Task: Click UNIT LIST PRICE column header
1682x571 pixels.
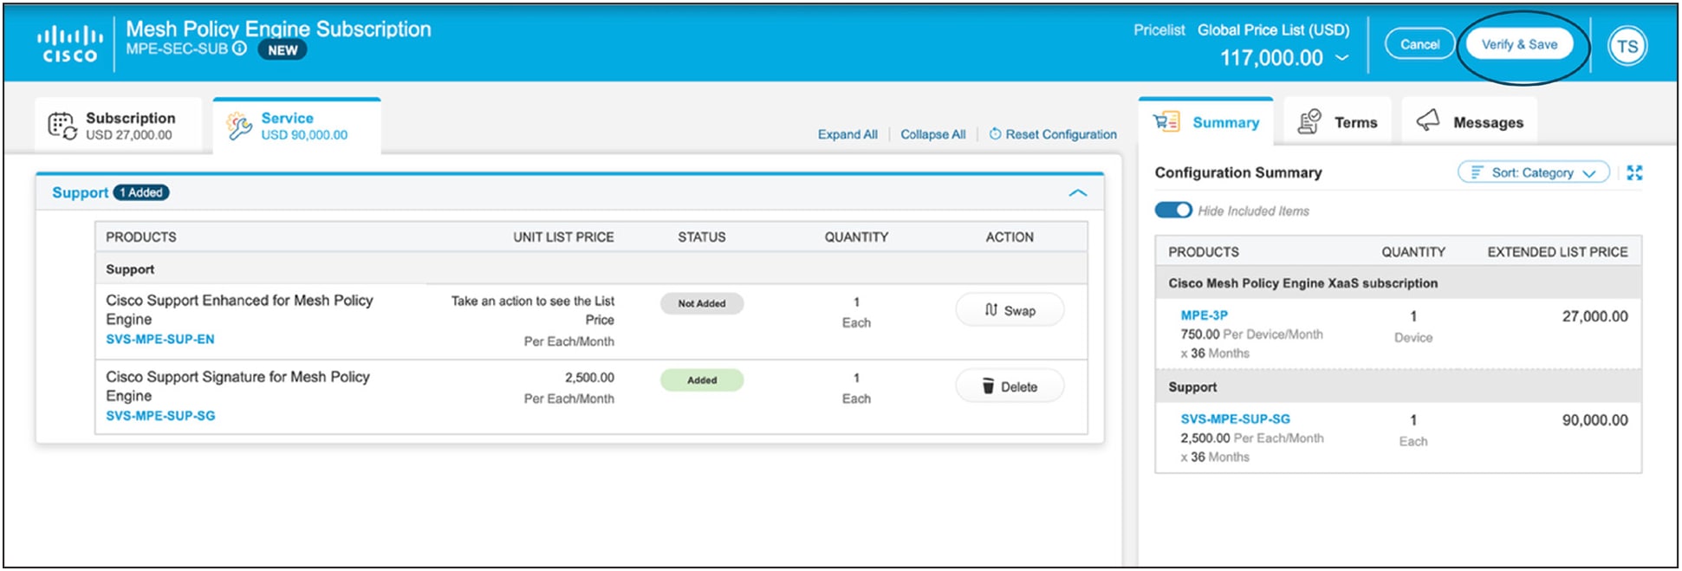Action: pos(563,237)
